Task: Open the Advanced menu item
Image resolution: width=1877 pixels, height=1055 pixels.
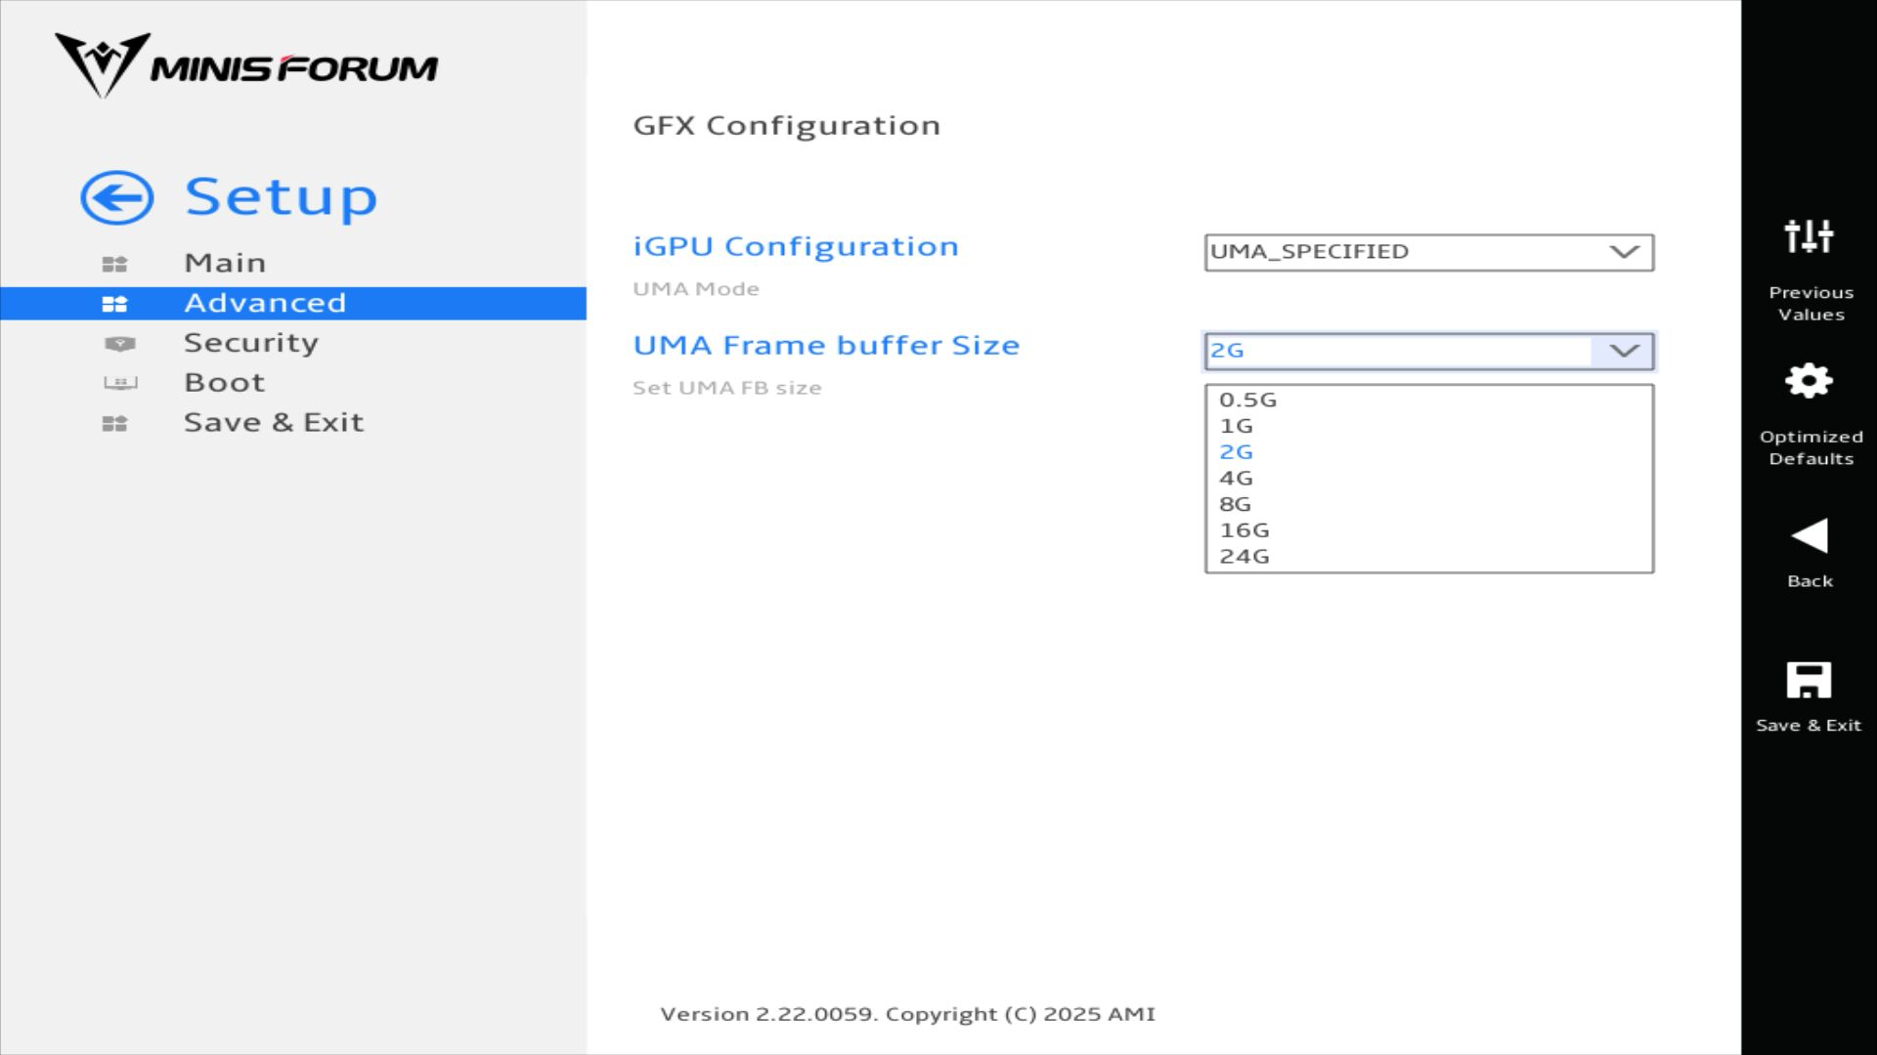Action: click(265, 303)
